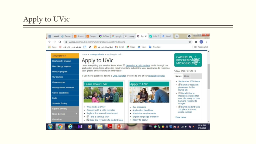Click the site lock icon in address bar

click(66, 42)
